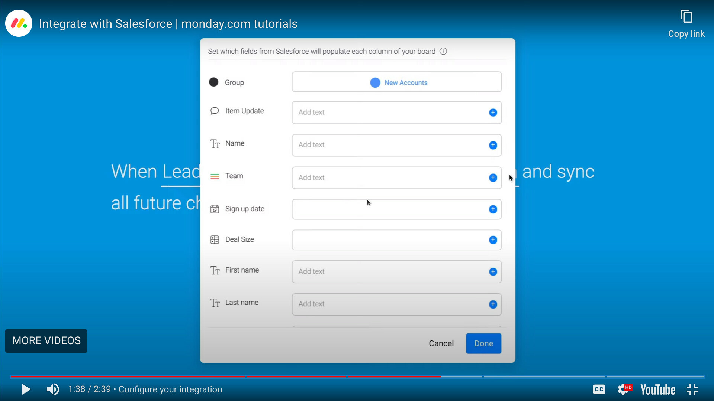The image size is (714, 401).
Task: Add a field to Last name with plus
Action: [x=493, y=304]
